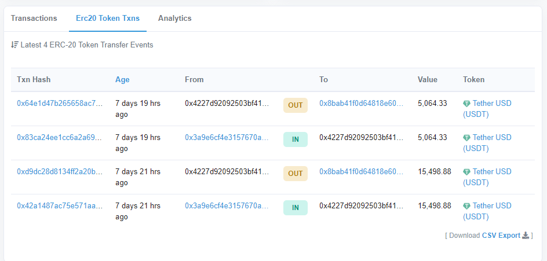
Task: Click IN badge in the 15,498.88 row
Action: tap(295, 208)
